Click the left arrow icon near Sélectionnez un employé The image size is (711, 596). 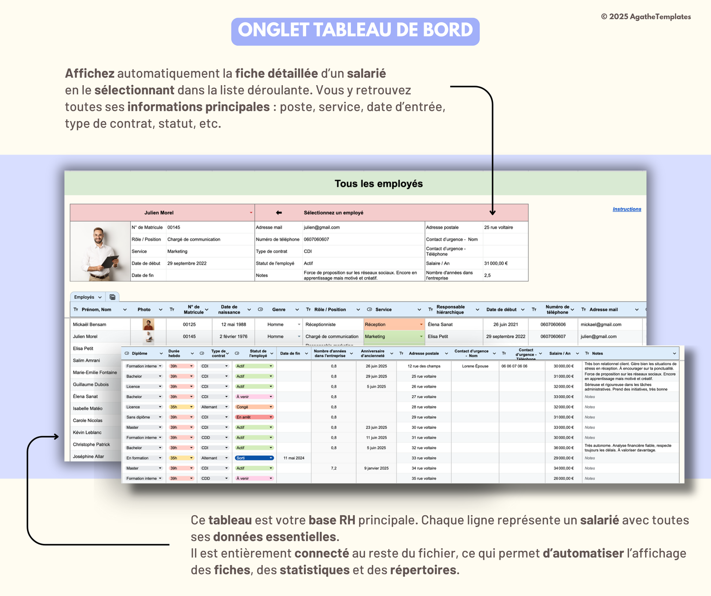click(279, 213)
